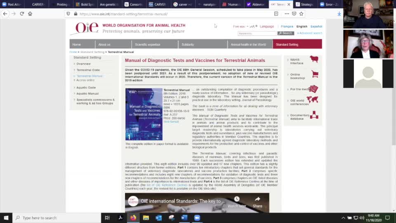Open Word from the taskbar
Screen dimensions: 396x223
pyautogui.click(x=184, y=218)
